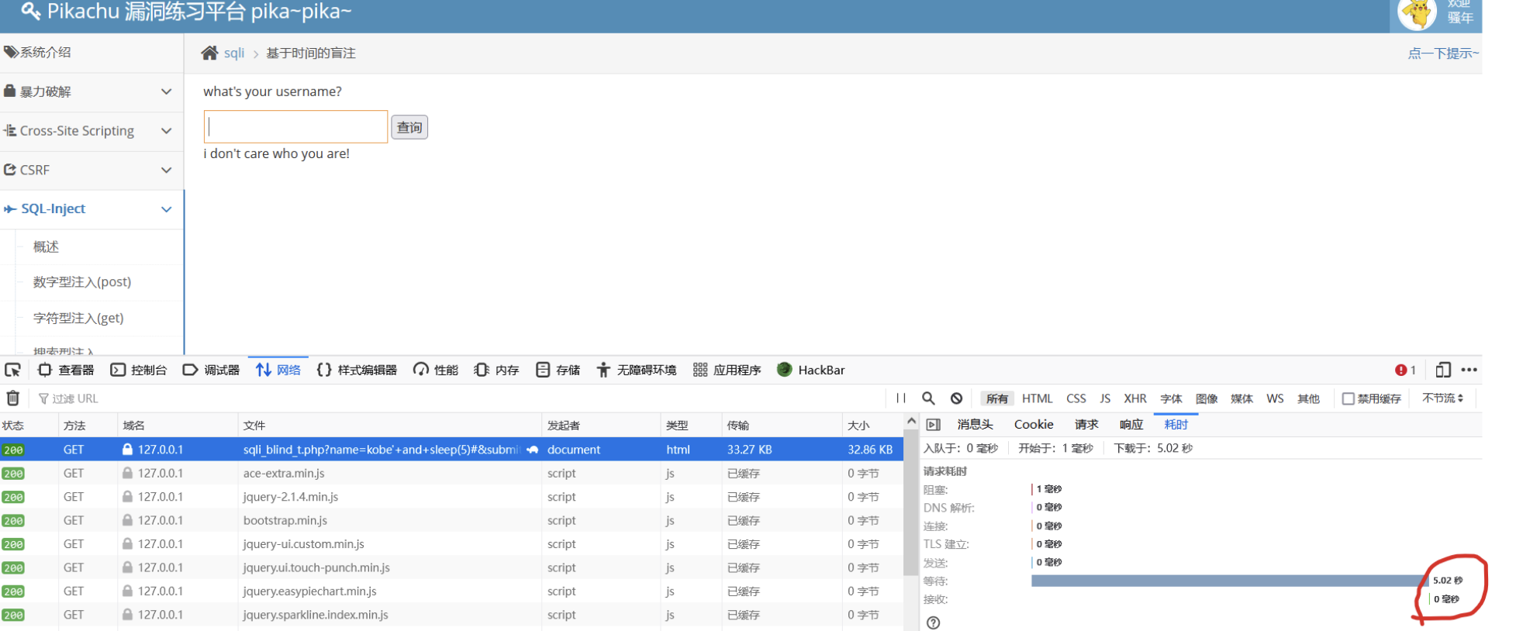Open the 概述 submenu item
1523x631 pixels.
point(46,247)
